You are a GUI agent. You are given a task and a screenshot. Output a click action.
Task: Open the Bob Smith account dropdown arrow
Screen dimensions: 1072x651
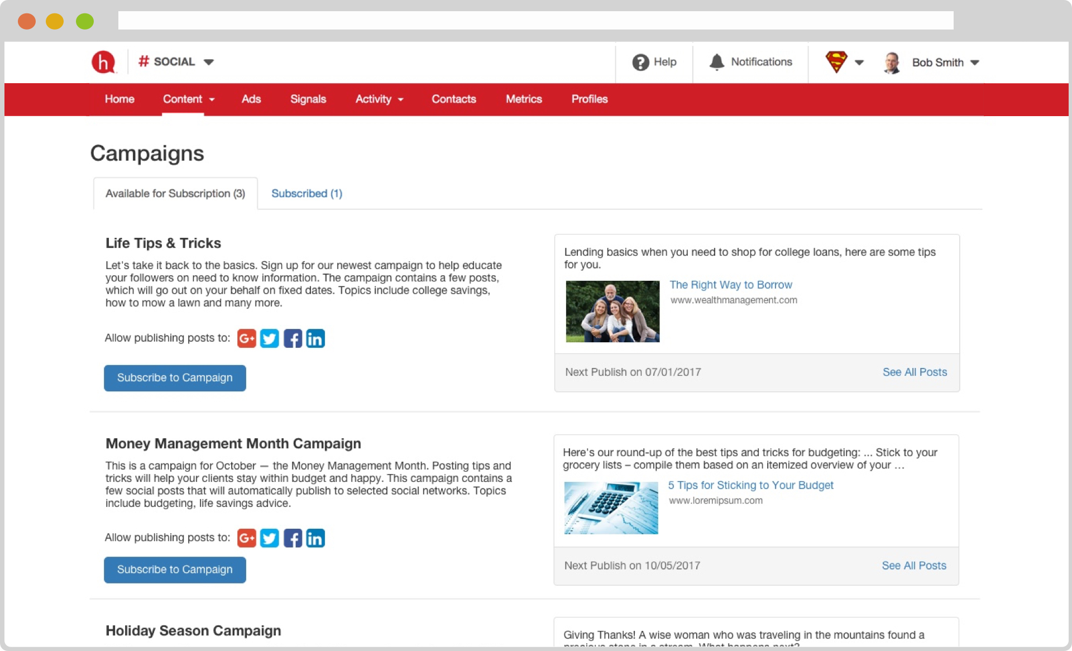pos(975,63)
